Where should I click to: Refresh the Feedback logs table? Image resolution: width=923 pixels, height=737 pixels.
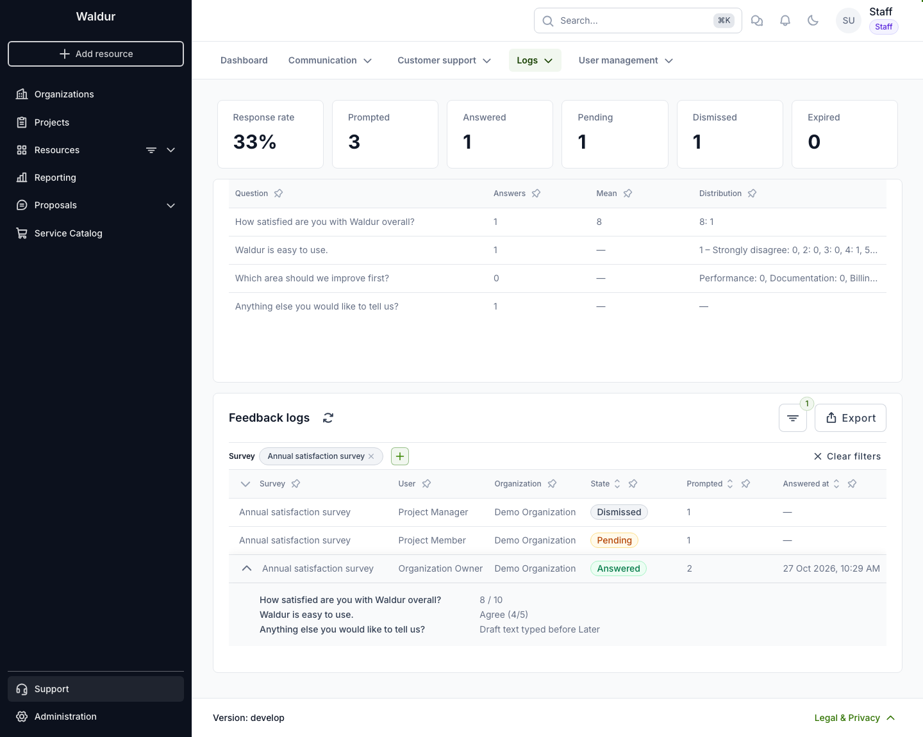328,418
